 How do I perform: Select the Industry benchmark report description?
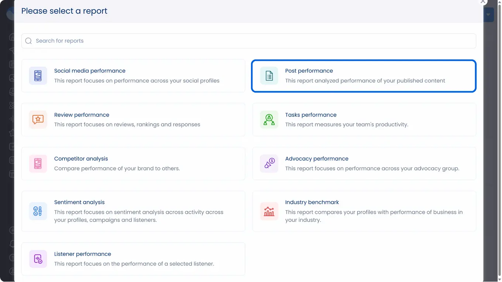click(x=374, y=216)
